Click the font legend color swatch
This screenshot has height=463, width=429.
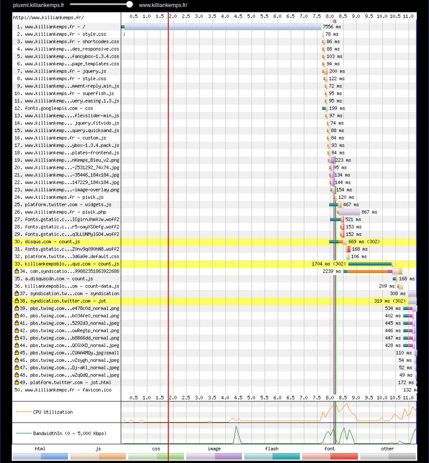tap(330, 456)
